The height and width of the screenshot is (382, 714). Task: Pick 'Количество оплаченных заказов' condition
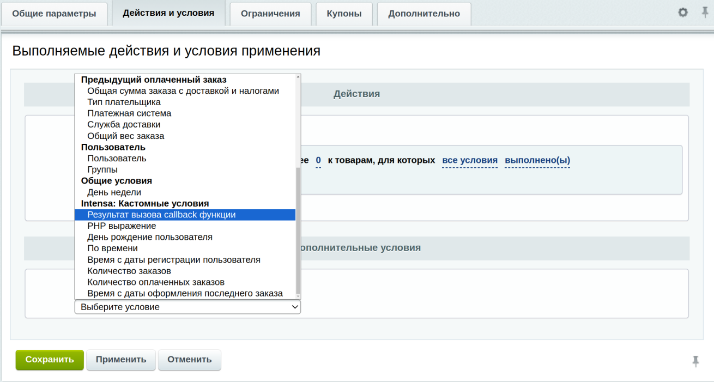(x=156, y=282)
